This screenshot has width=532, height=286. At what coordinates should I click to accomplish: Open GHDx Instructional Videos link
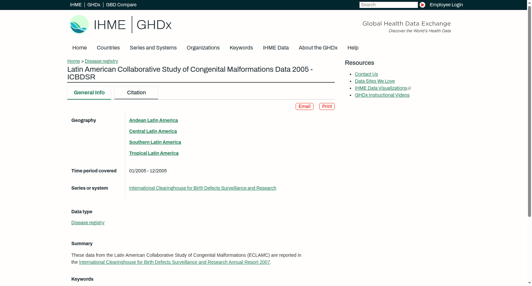pyautogui.click(x=382, y=95)
